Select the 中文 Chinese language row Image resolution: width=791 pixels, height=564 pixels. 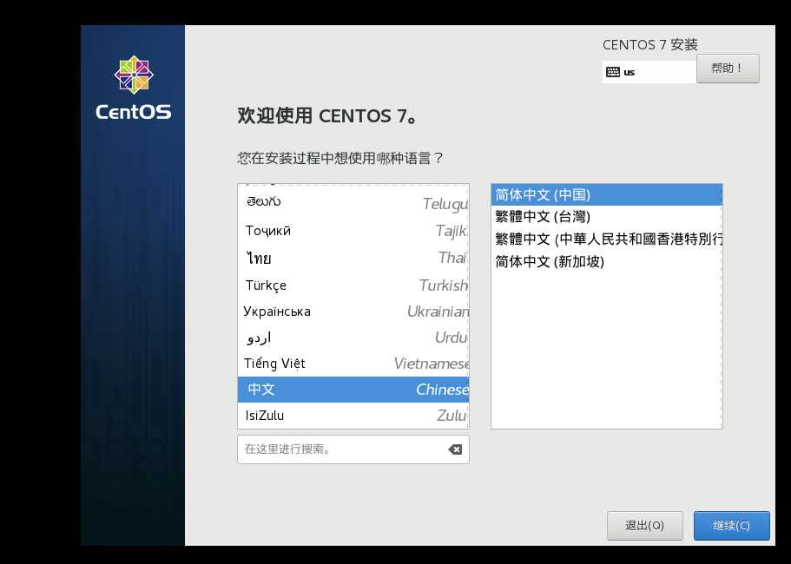[x=353, y=390]
